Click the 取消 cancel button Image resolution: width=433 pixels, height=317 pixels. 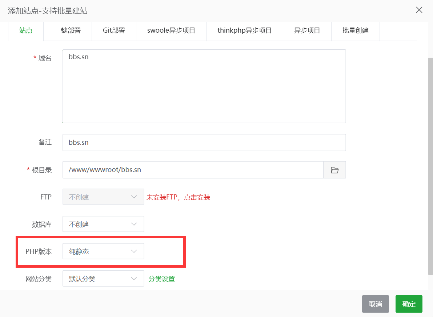click(376, 304)
